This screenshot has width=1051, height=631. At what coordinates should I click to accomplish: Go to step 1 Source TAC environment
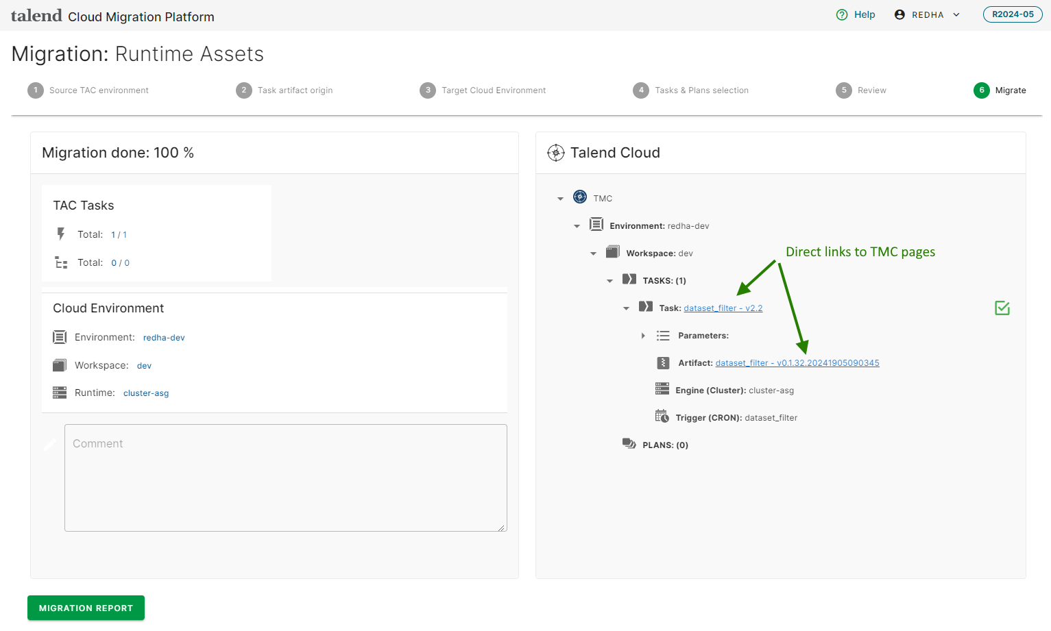pyautogui.click(x=88, y=90)
